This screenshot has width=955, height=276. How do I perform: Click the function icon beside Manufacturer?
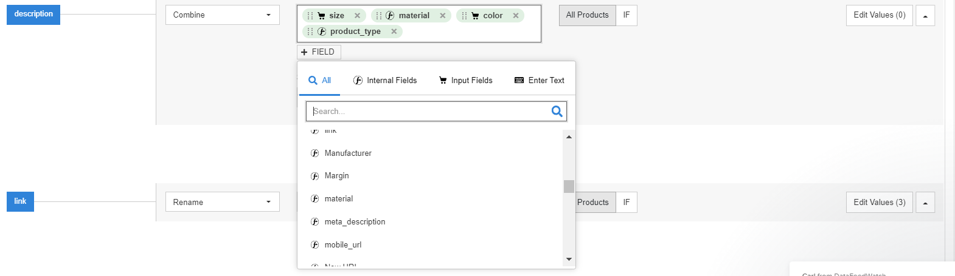[315, 153]
